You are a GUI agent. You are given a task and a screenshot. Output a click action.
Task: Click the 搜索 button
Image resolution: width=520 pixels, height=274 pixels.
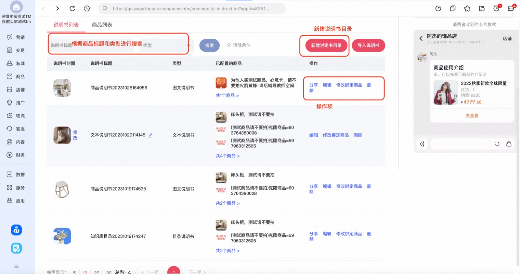(x=209, y=45)
